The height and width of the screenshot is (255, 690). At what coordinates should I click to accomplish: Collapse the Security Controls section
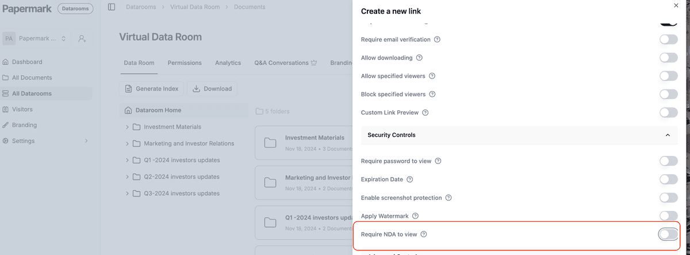pyautogui.click(x=668, y=135)
